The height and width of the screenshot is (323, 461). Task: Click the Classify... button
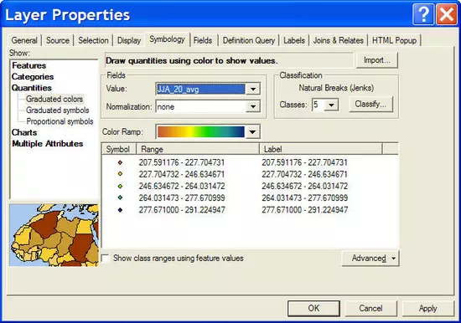(x=370, y=104)
